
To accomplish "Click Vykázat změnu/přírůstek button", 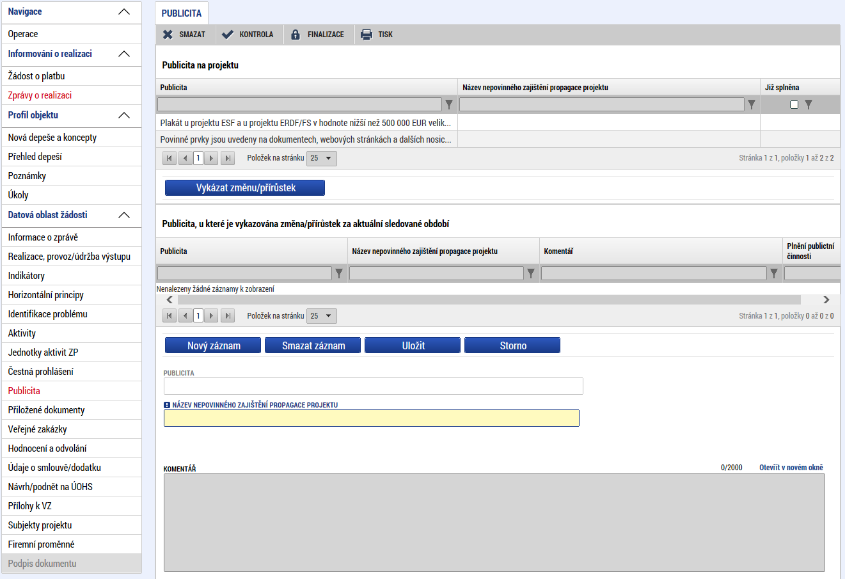I will (245, 187).
